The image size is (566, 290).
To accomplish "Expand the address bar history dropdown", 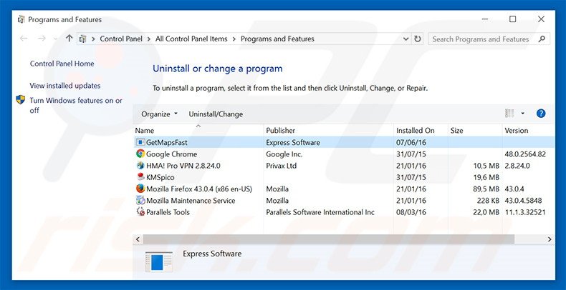I will [x=406, y=39].
